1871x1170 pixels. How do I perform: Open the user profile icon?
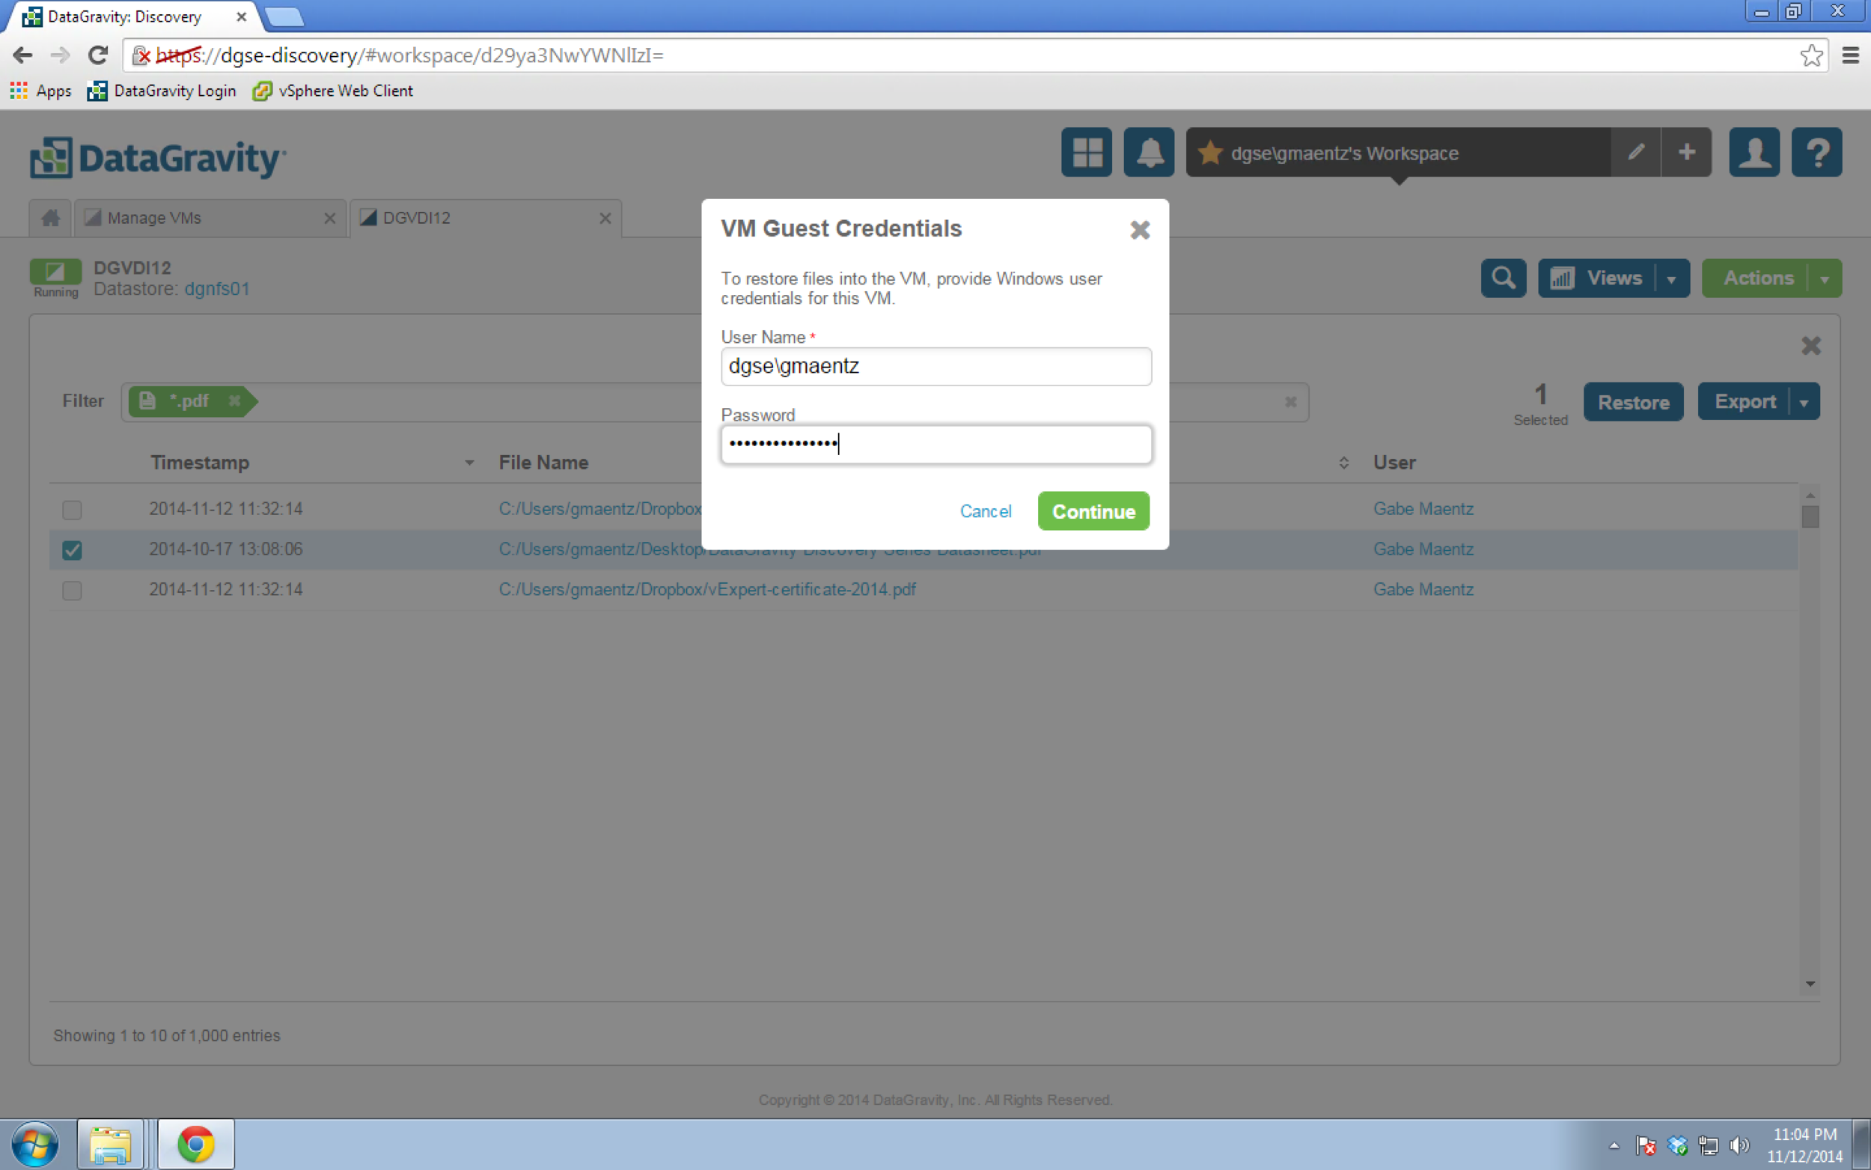pos(1754,153)
